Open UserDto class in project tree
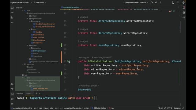 39,32
